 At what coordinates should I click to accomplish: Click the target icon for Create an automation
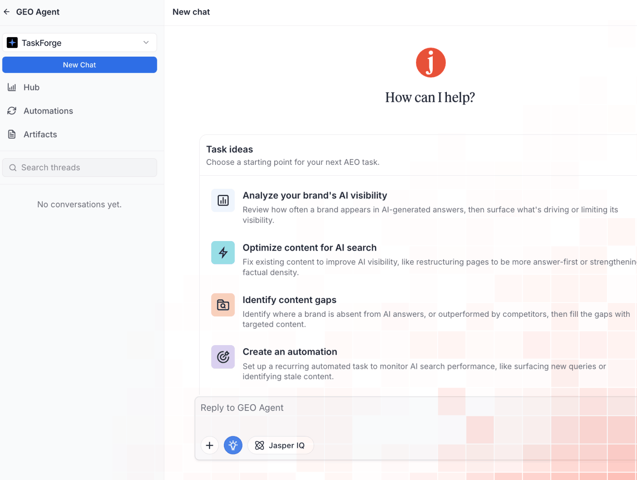coord(223,357)
